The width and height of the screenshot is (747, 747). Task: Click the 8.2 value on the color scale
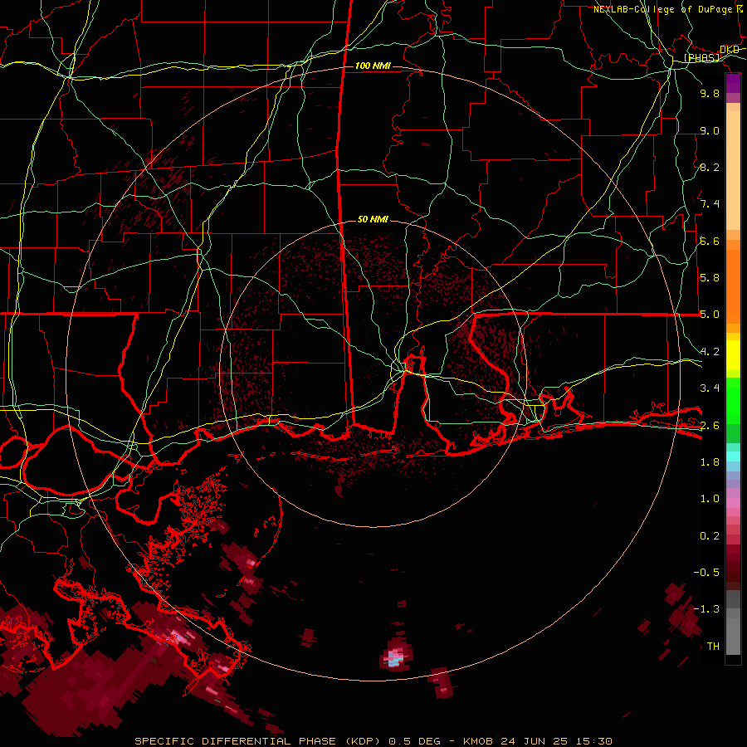pyautogui.click(x=710, y=167)
